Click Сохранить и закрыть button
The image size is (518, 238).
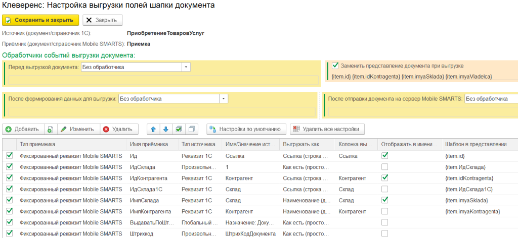[40, 20]
